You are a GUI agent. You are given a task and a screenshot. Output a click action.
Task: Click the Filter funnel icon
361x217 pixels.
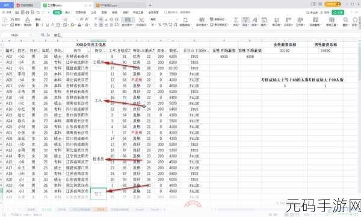(x=245, y=20)
